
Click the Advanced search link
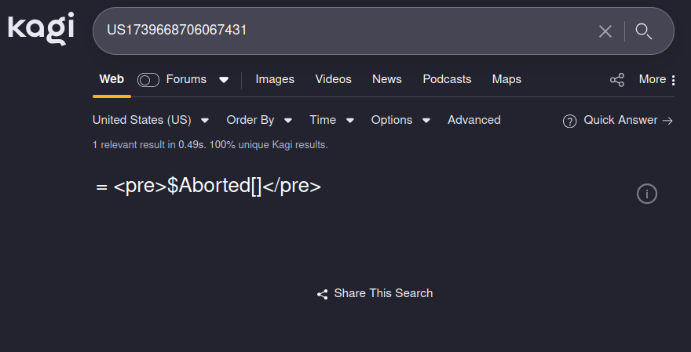pyautogui.click(x=473, y=120)
